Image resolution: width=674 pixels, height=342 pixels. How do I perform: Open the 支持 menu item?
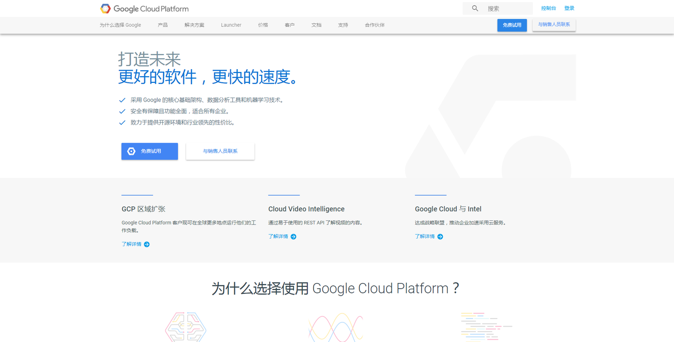[x=343, y=25]
